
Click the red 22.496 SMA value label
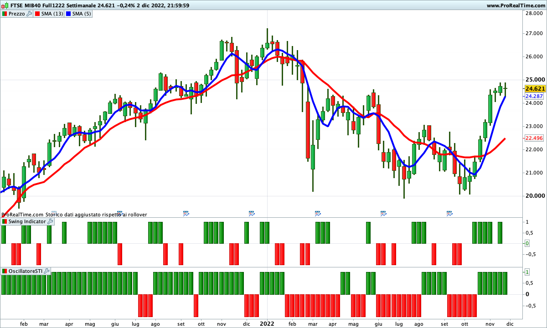[534, 138]
